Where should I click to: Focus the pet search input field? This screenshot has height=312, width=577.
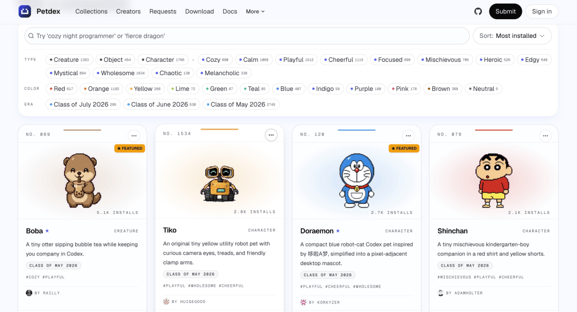pyautogui.click(x=247, y=36)
